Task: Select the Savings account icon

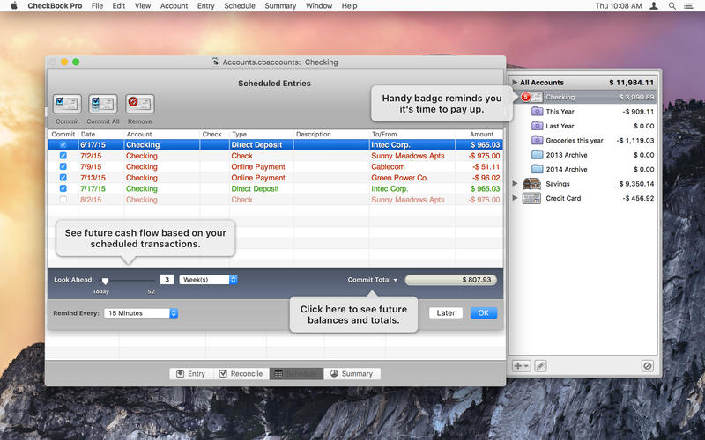Action: coord(531,184)
